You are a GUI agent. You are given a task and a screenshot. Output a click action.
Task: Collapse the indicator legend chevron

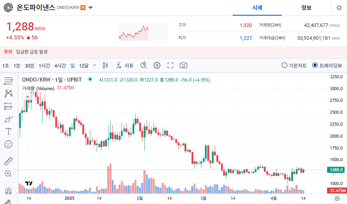tap(27, 97)
